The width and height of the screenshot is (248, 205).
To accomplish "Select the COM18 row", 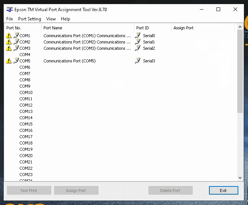I will coord(120,143).
